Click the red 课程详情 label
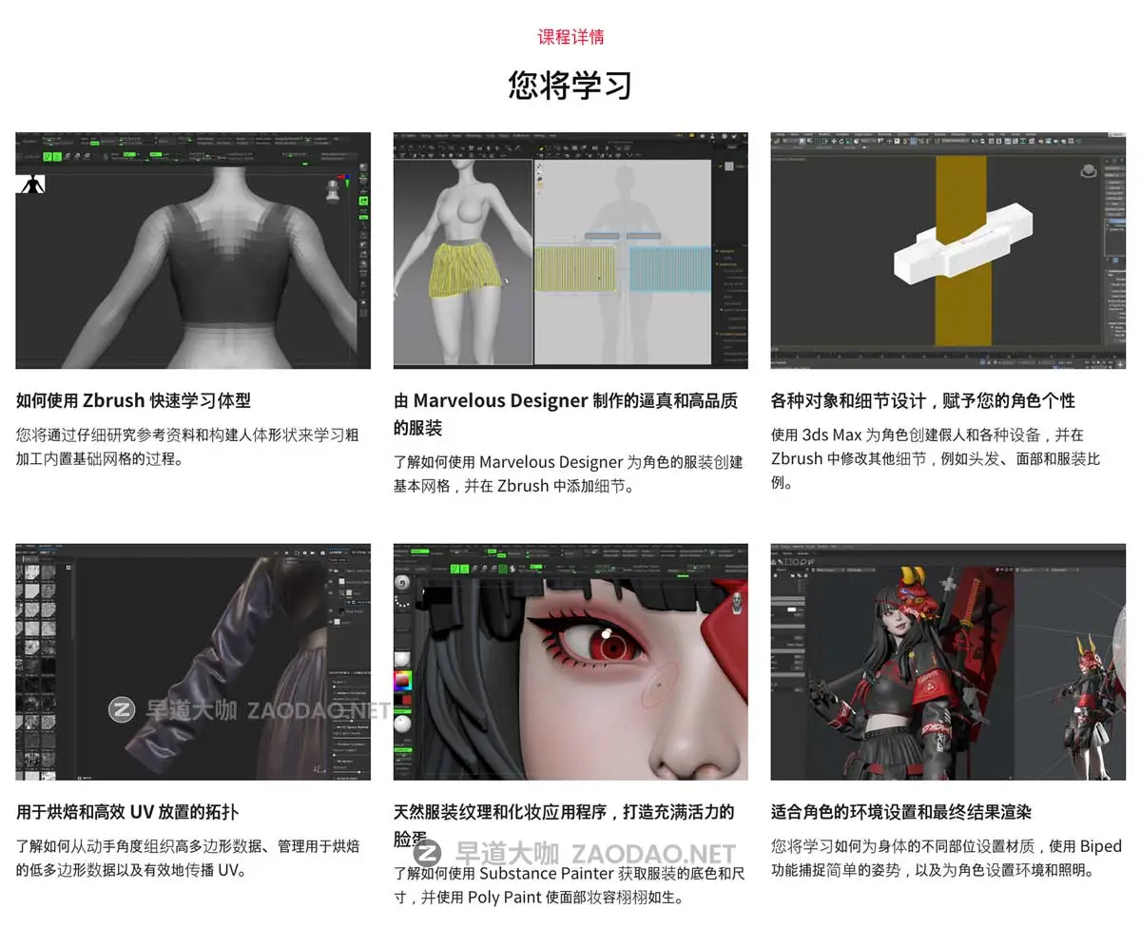Screen dimensions: 1141x928 pyautogui.click(x=570, y=37)
